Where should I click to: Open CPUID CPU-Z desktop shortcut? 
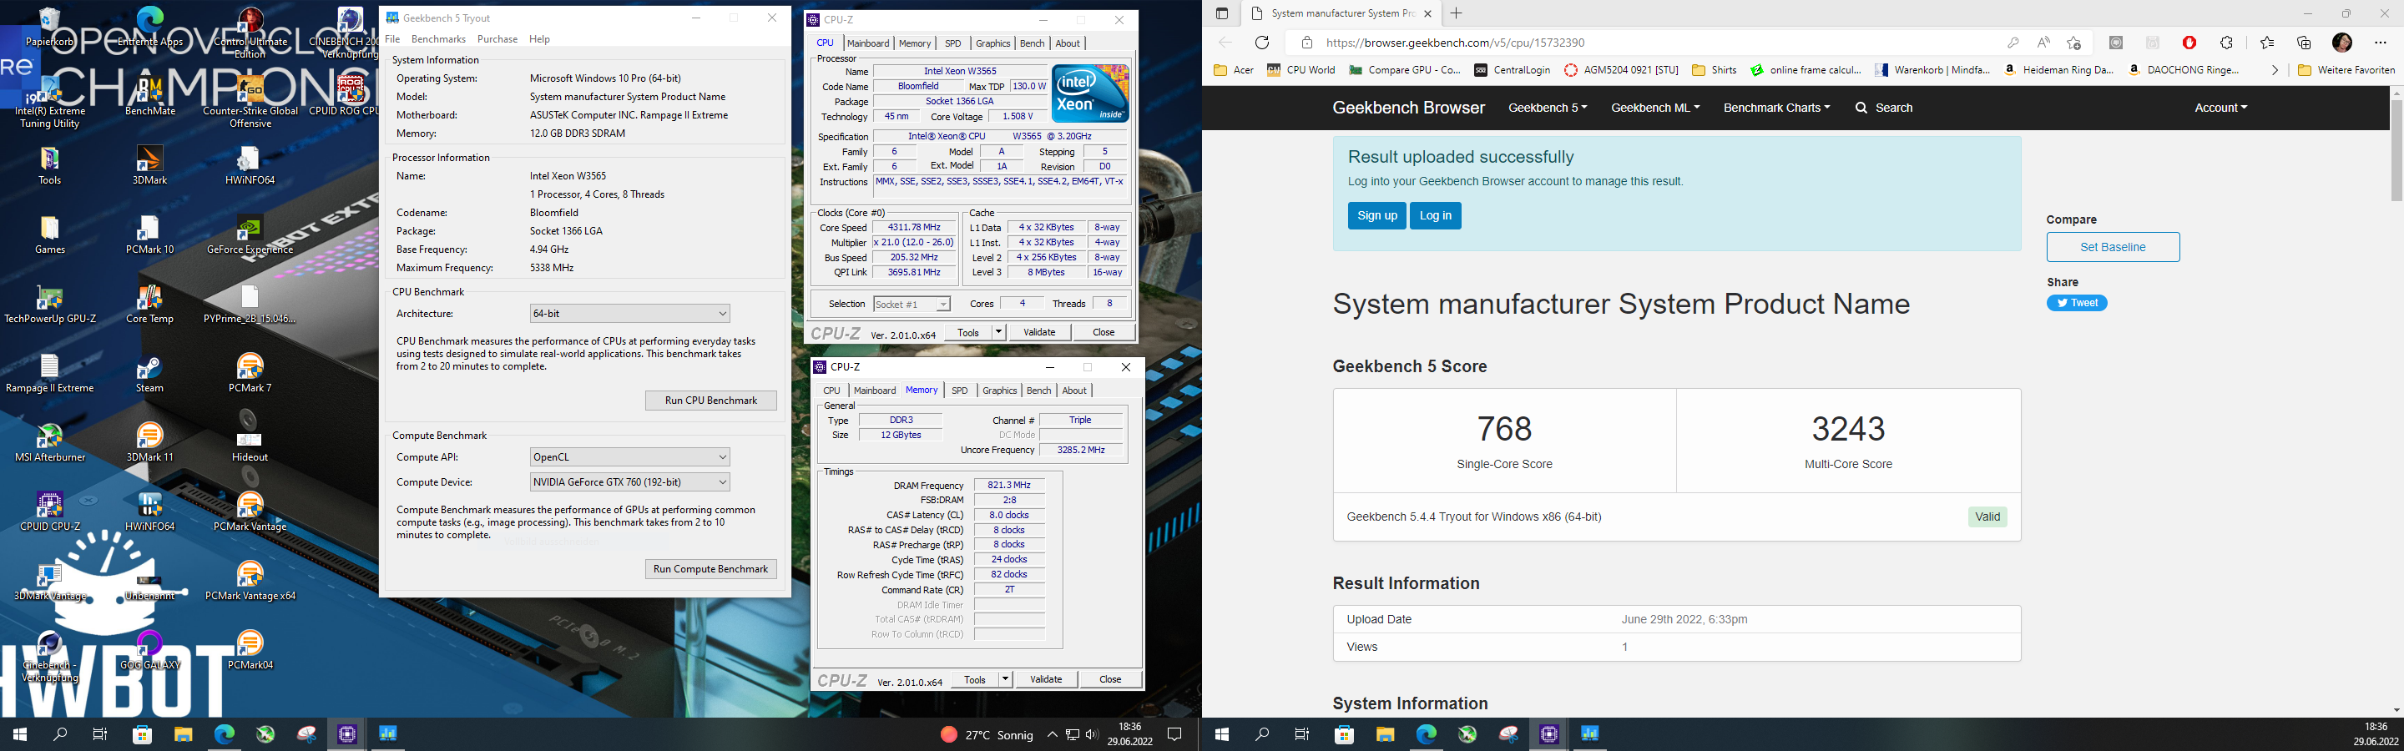click(49, 512)
